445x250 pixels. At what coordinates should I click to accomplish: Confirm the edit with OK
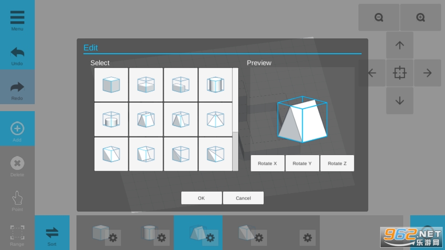201,198
